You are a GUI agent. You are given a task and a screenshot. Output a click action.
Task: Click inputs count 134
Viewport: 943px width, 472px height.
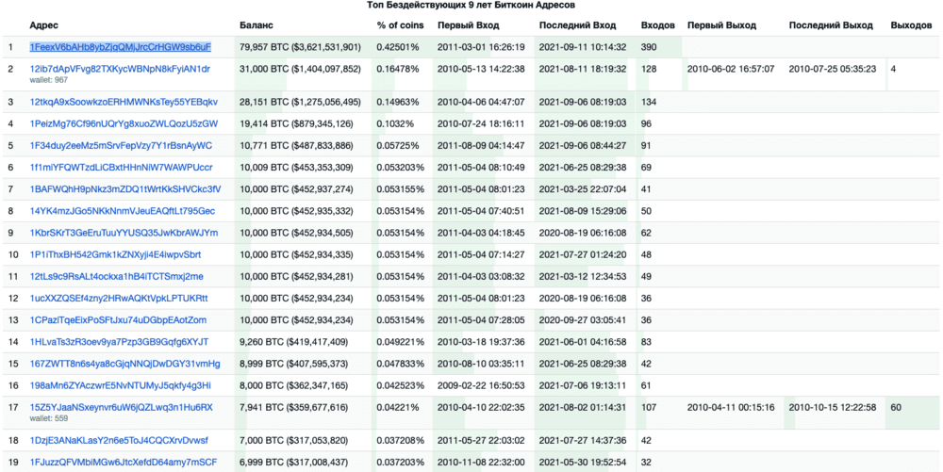[x=649, y=102]
